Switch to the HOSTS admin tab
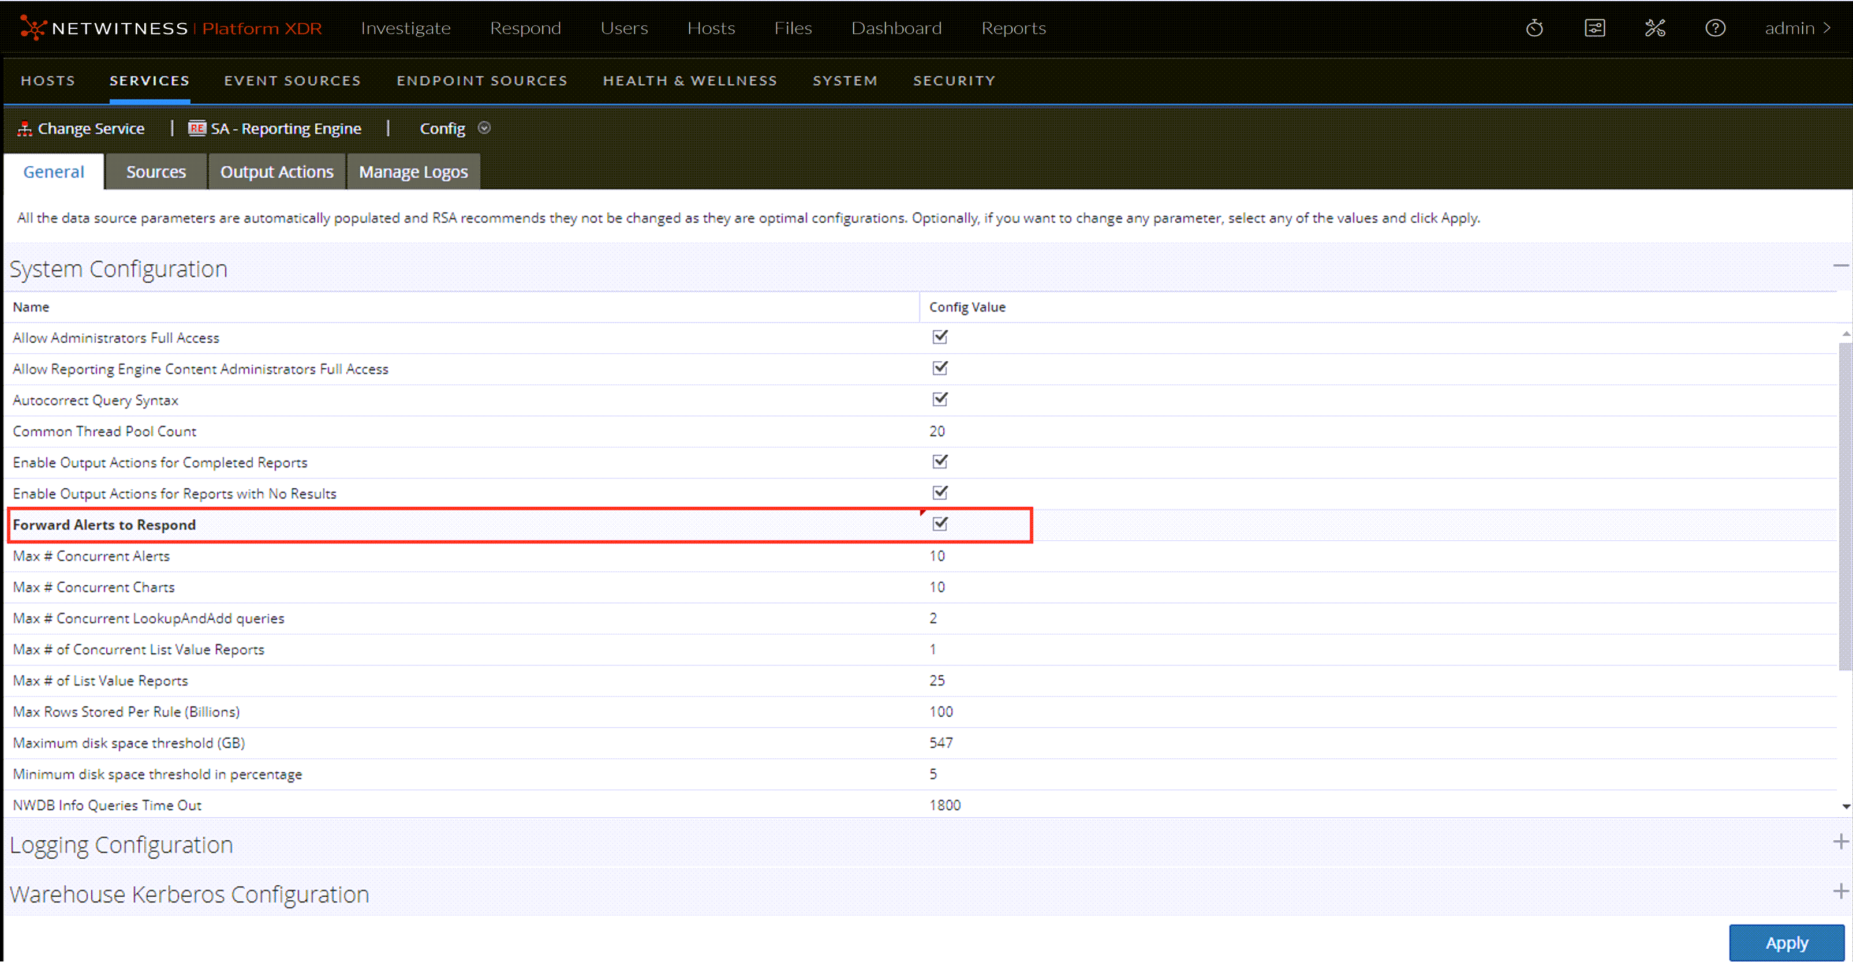 [47, 81]
